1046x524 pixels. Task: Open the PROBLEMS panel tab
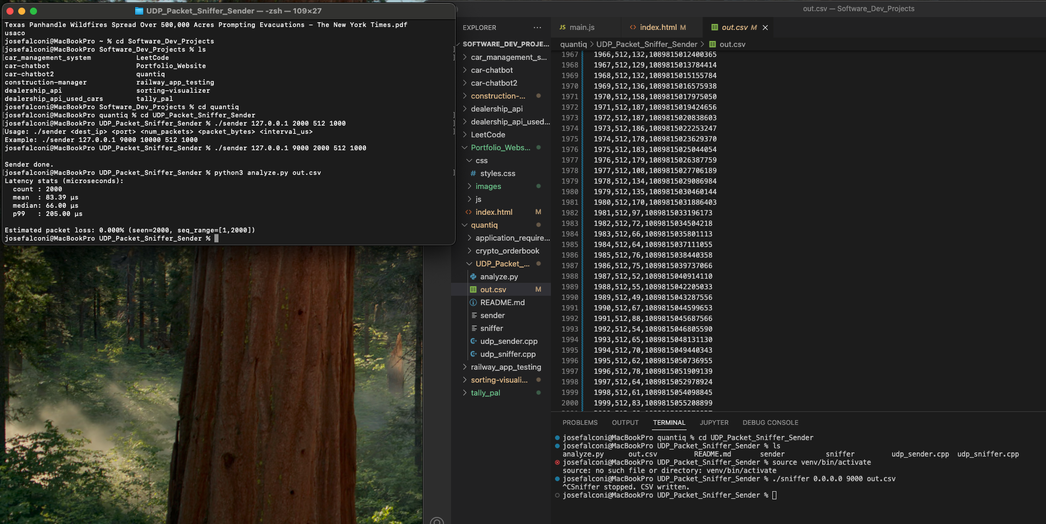point(580,422)
